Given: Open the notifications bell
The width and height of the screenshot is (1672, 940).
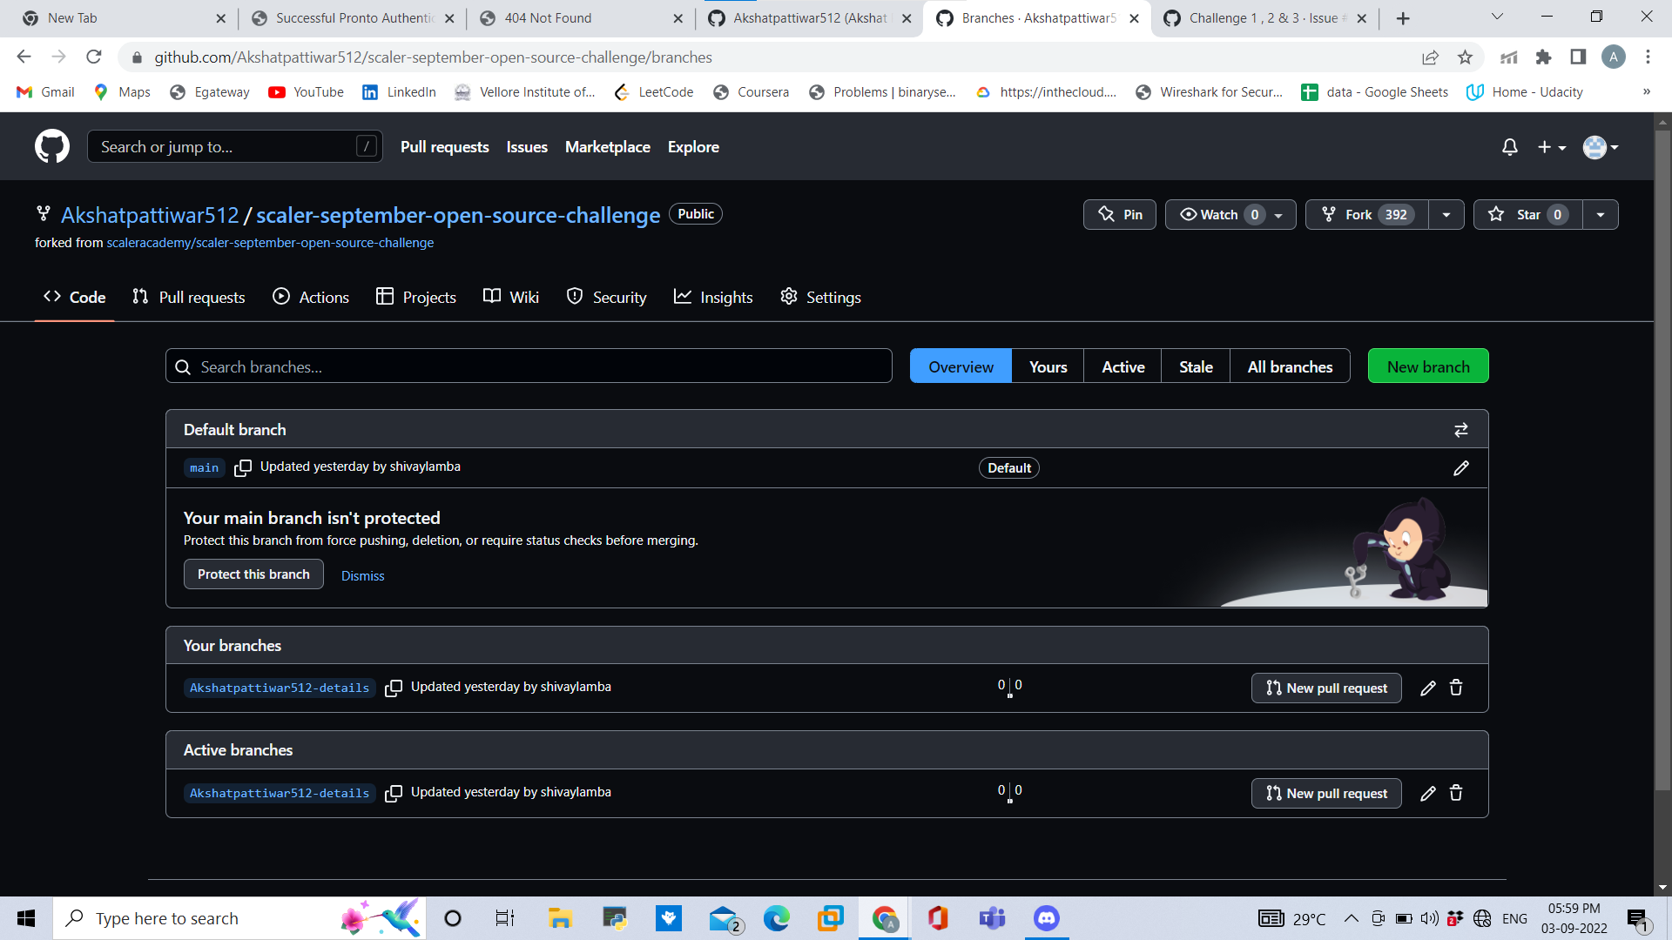Looking at the screenshot, I should [x=1509, y=146].
